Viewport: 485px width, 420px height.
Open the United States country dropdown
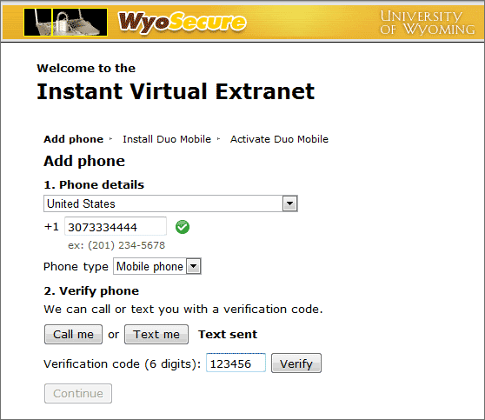[x=170, y=203]
